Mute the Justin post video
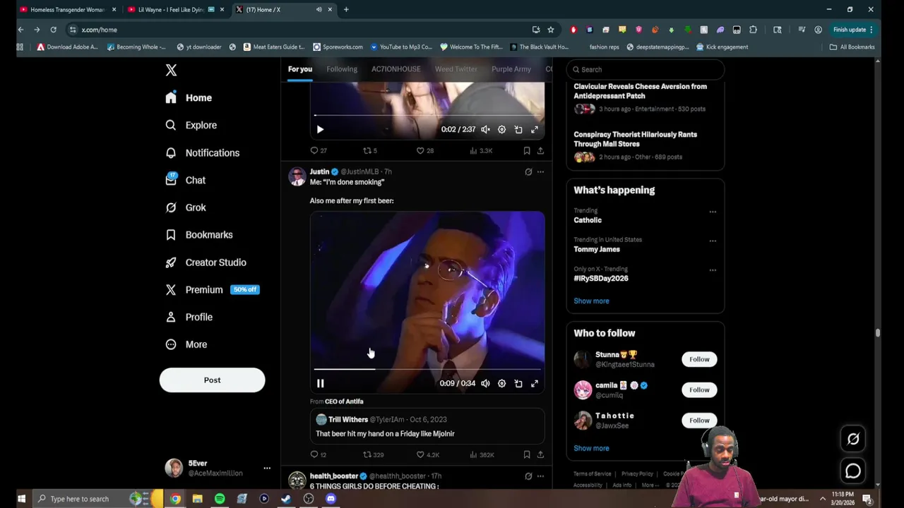The height and width of the screenshot is (508, 904). 485,383
